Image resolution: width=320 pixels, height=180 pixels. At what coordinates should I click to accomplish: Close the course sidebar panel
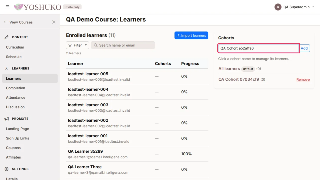(x=54, y=22)
